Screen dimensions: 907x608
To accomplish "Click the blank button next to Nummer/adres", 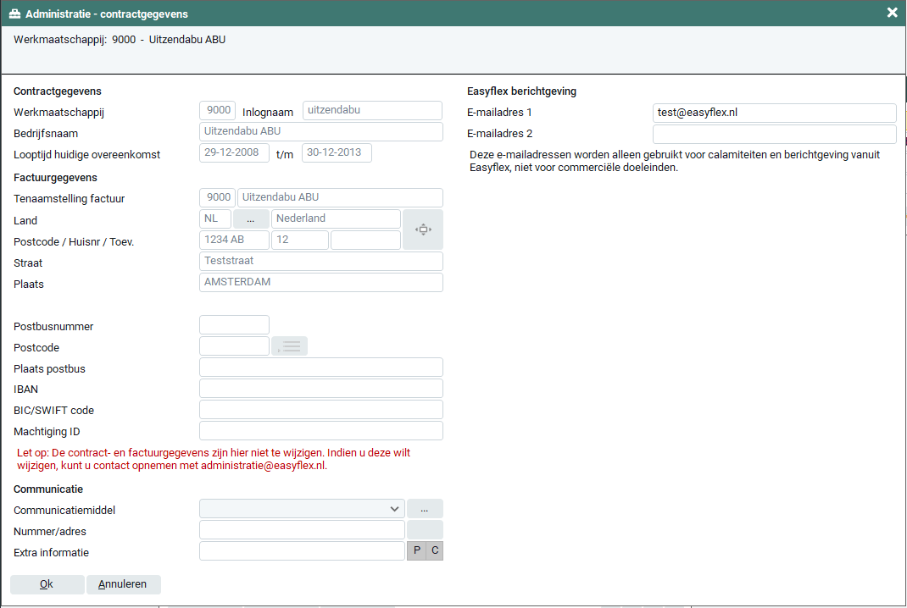I will point(425,530).
